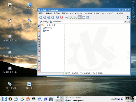Open the Services sidebar tab at bottom
The height and width of the screenshot is (102, 136).
[x=39, y=70]
